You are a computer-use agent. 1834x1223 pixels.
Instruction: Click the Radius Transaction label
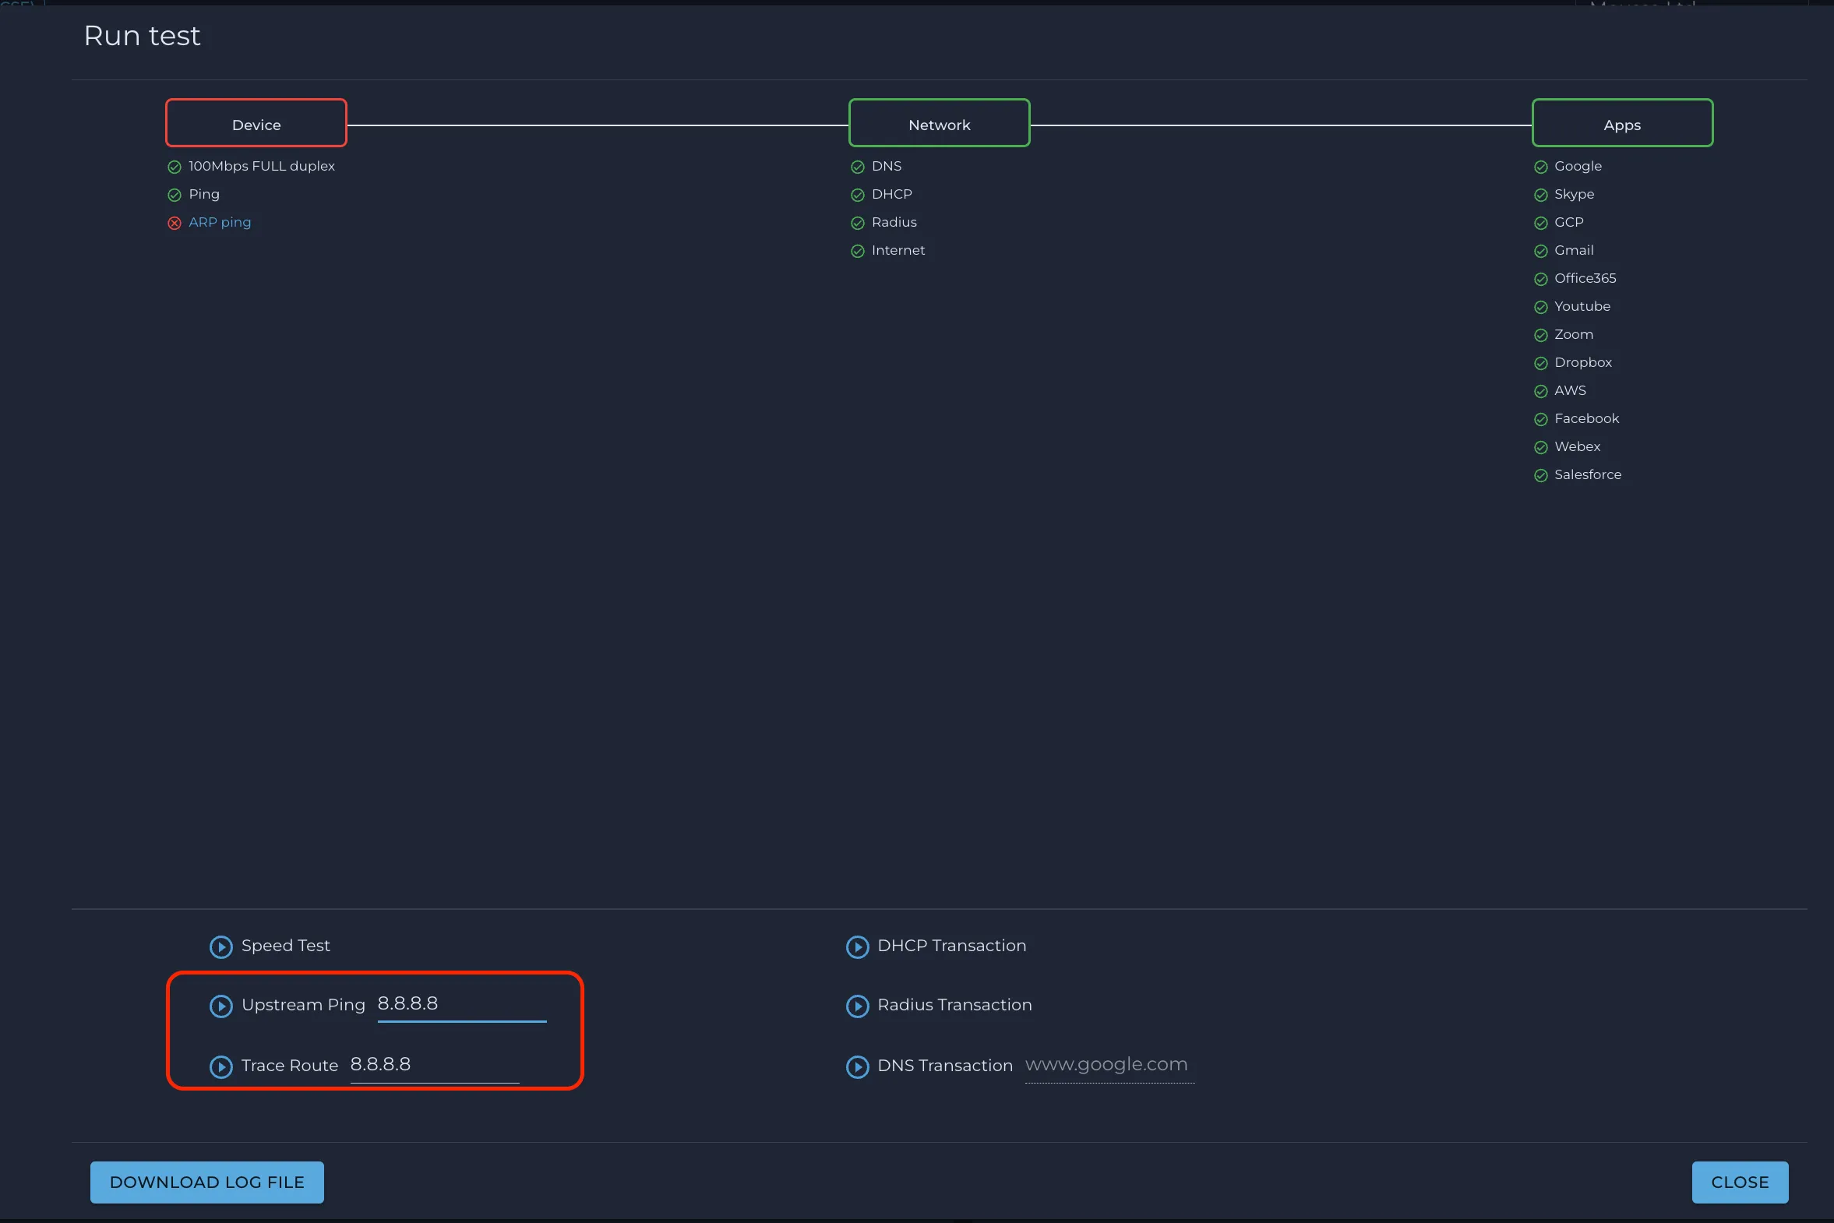tap(955, 1006)
